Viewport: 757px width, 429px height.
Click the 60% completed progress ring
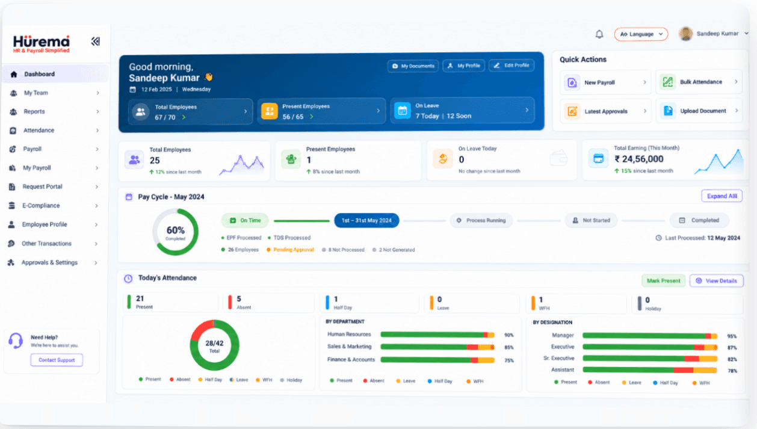(175, 232)
